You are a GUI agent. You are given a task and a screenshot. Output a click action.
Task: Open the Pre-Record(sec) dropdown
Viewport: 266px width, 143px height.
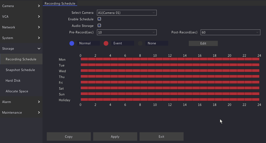[127, 32]
